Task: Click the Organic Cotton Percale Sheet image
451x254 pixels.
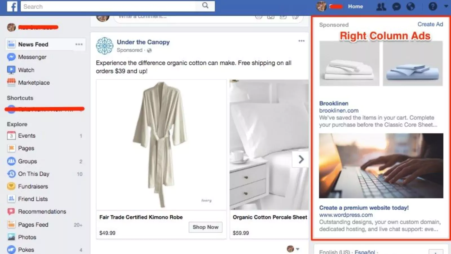Action: (x=269, y=145)
